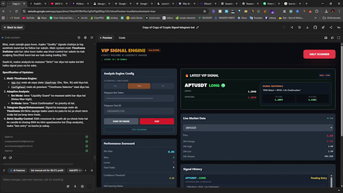The height and width of the screenshot is (193, 343).
Task: Click the 'Add BTC' suggestion chip
Action: [75, 170]
